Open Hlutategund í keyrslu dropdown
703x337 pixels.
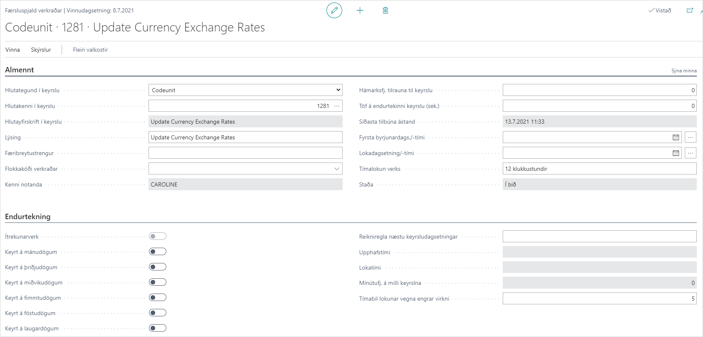245,90
